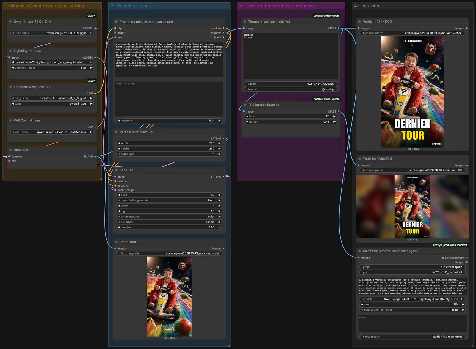Increase the height value with right arrow
This screenshot has height=349, width=476.
[x=220, y=149]
